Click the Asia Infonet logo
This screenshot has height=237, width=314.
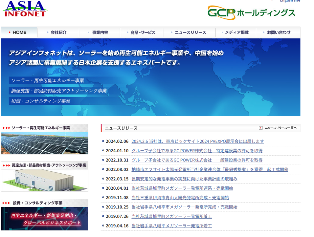click(x=25, y=9)
